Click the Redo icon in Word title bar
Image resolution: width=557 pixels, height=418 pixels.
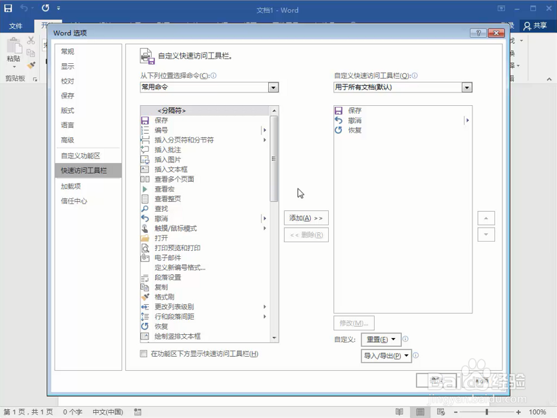point(45,8)
